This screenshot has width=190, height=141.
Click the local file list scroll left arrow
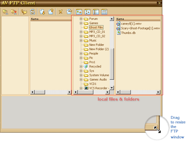(x=118, y=92)
